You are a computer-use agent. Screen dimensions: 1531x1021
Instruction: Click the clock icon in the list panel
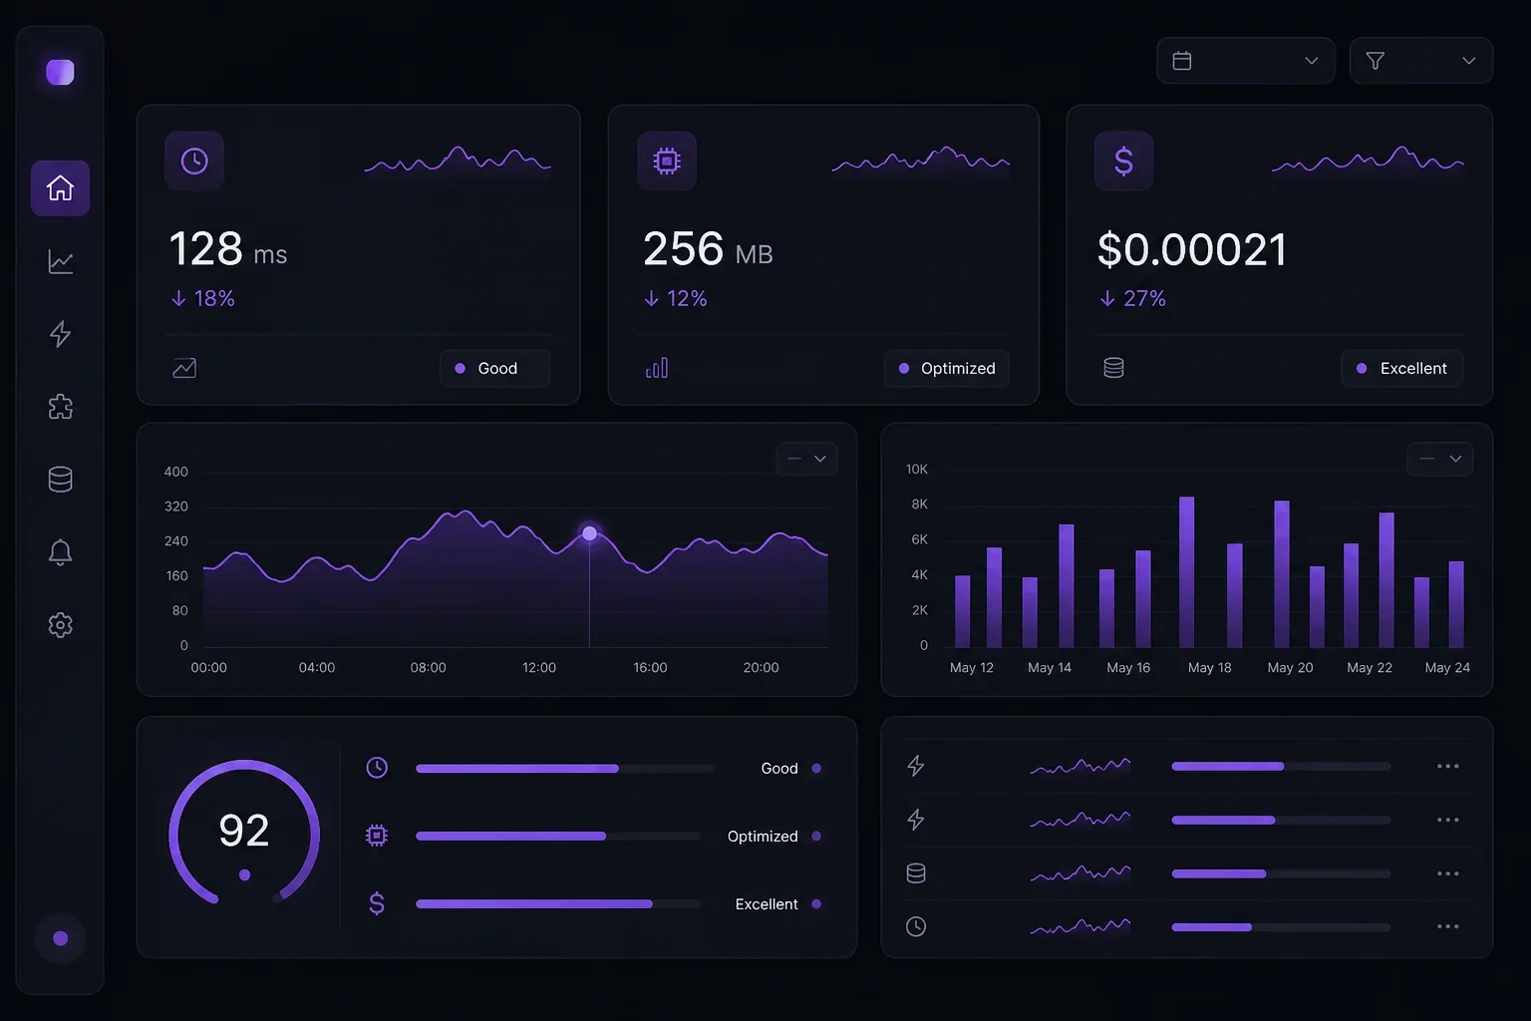point(915,927)
